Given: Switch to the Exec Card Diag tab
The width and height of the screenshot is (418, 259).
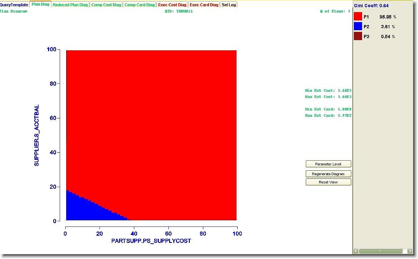Looking at the screenshot, I should tap(204, 5).
